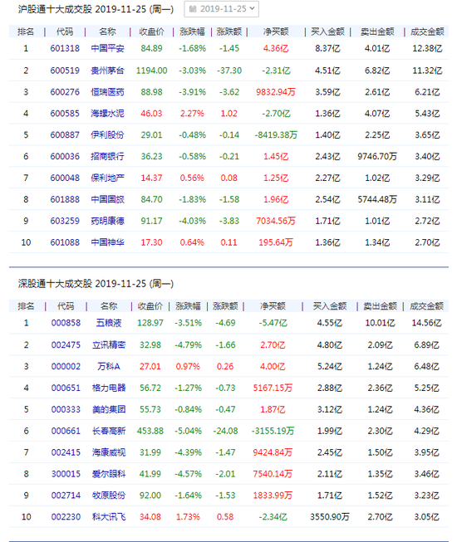457x542 pixels.
Task: Click 卖出金额 header in 深股通 table
Action: (x=380, y=306)
